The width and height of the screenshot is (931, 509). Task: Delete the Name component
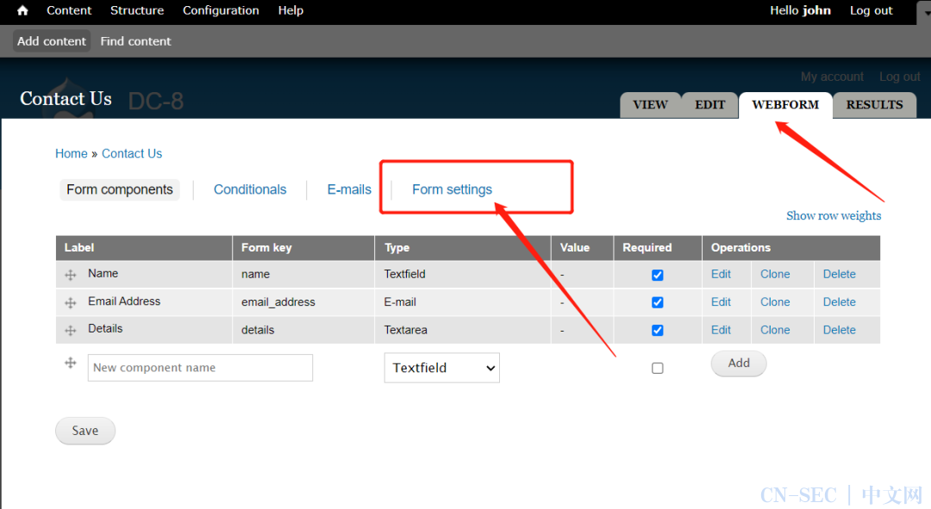pyautogui.click(x=839, y=274)
